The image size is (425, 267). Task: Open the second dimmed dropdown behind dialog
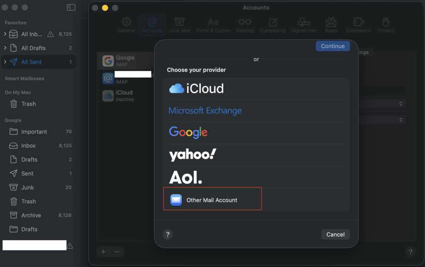coord(382,120)
